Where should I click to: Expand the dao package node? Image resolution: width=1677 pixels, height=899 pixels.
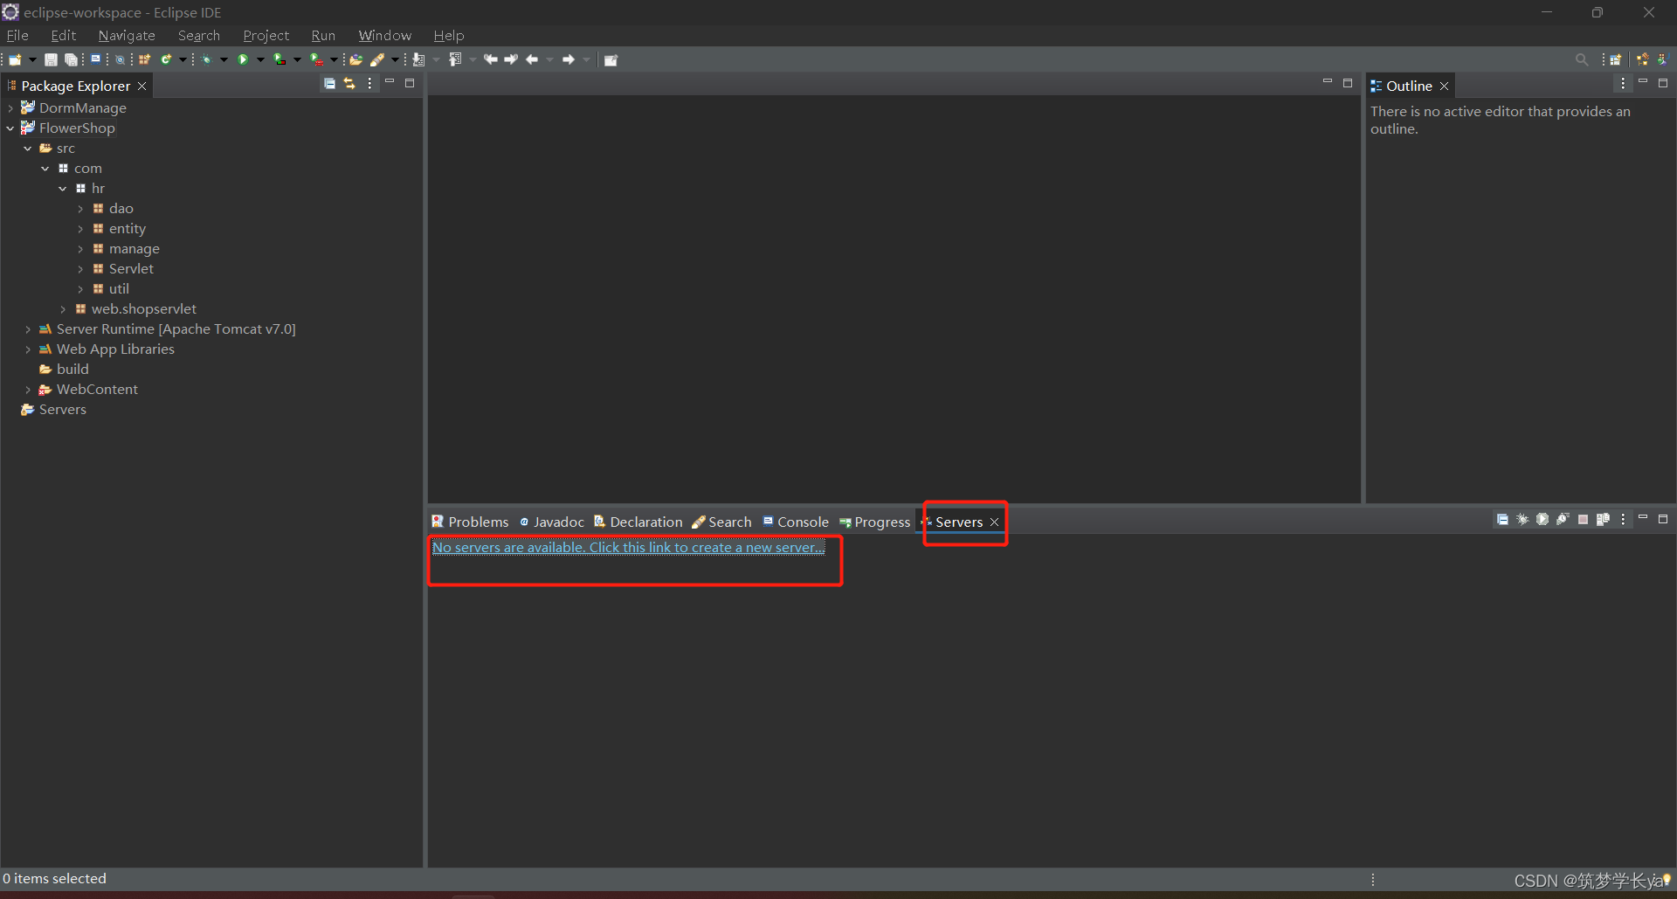80,209
